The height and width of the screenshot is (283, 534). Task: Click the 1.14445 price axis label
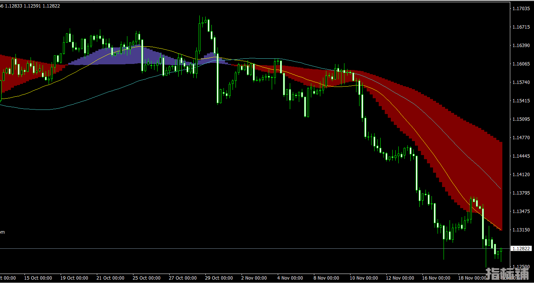pos(522,156)
